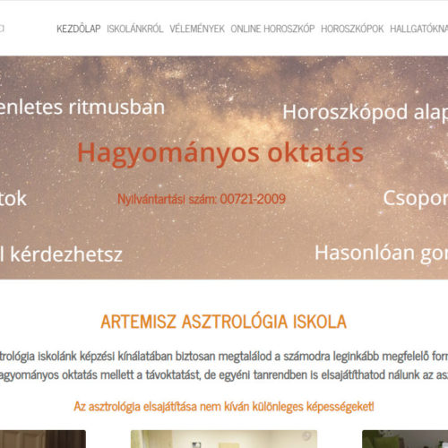Click the ARTEMISZ ASZTROLÓGIA ISKOLA heading
Viewport: 448px width, 448px height.
pyautogui.click(x=224, y=322)
